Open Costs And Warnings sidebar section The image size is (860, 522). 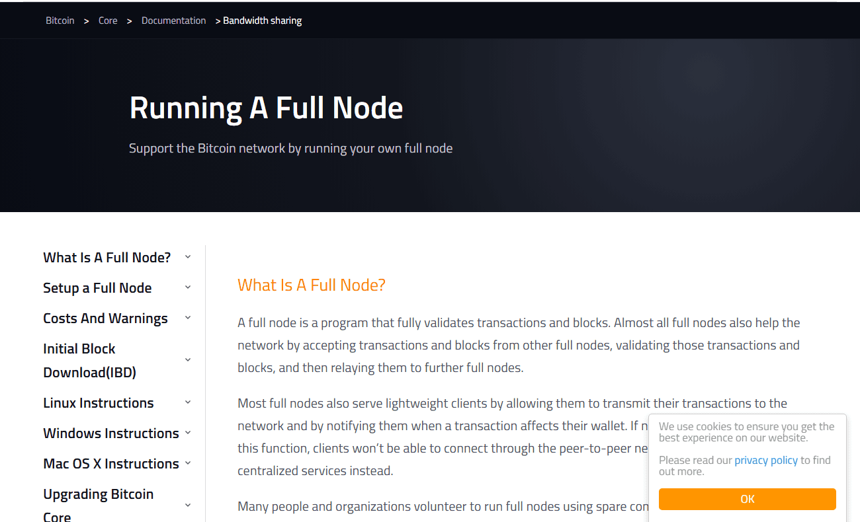coord(105,318)
